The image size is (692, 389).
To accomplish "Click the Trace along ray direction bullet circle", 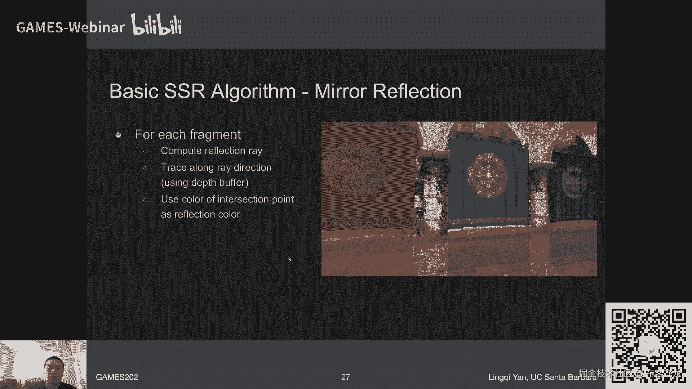I will [145, 168].
